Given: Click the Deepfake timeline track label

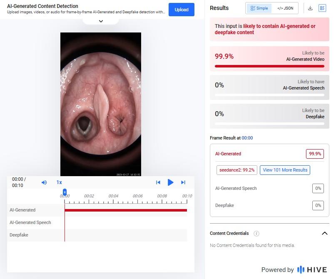Looking at the screenshot, I should (x=19, y=235).
